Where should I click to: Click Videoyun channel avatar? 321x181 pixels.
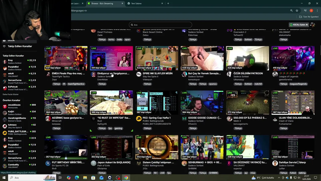click(139, 74)
